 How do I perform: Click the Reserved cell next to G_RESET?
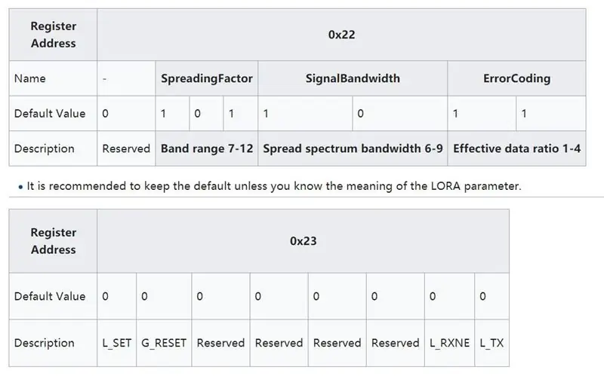tap(220, 343)
